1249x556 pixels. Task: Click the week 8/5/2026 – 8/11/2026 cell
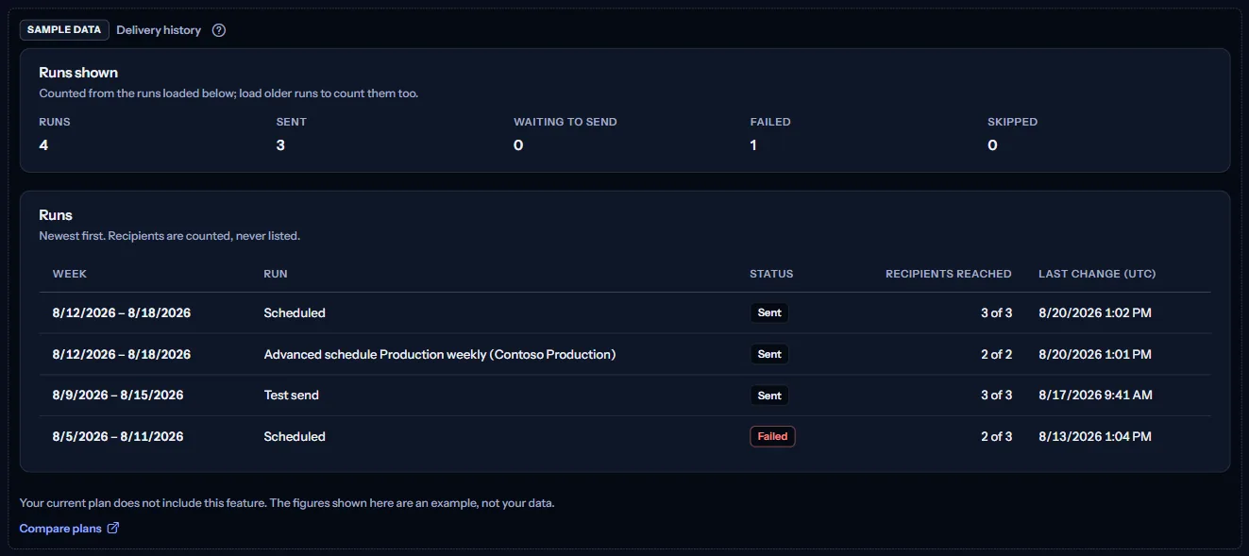[118, 437]
